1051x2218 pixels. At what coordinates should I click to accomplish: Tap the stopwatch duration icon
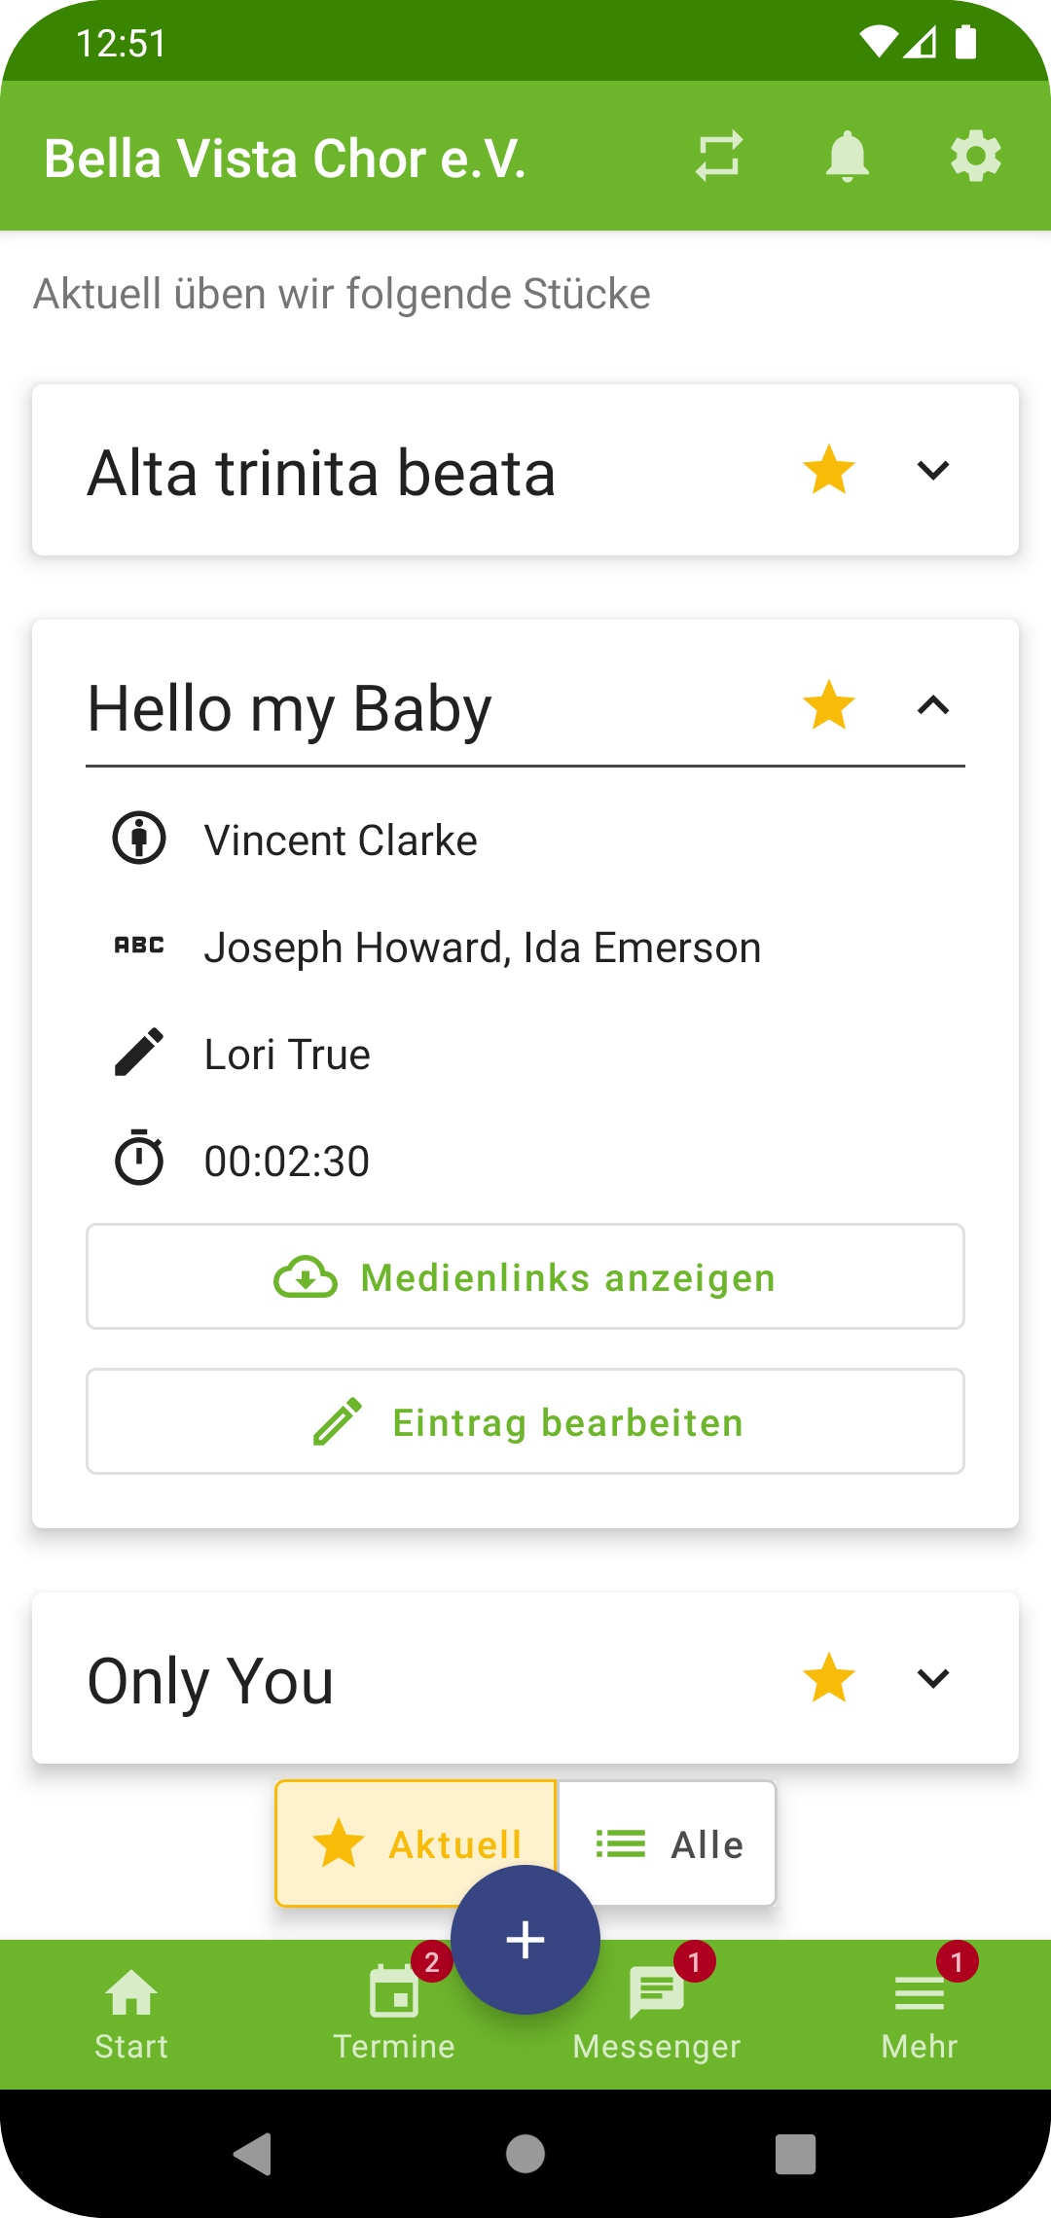click(139, 1158)
